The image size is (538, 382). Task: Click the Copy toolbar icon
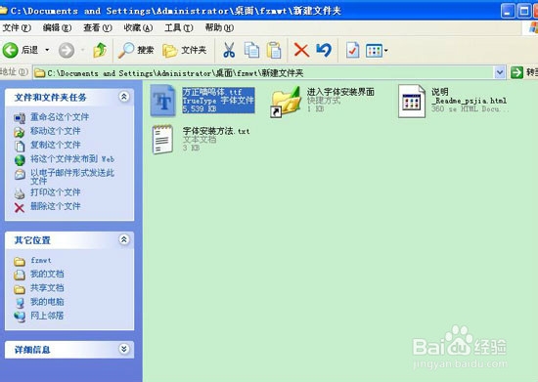pos(251,50)
